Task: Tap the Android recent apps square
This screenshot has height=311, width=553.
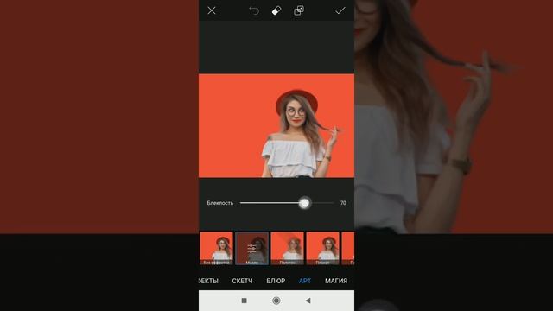Action: [x=244, y=301]
